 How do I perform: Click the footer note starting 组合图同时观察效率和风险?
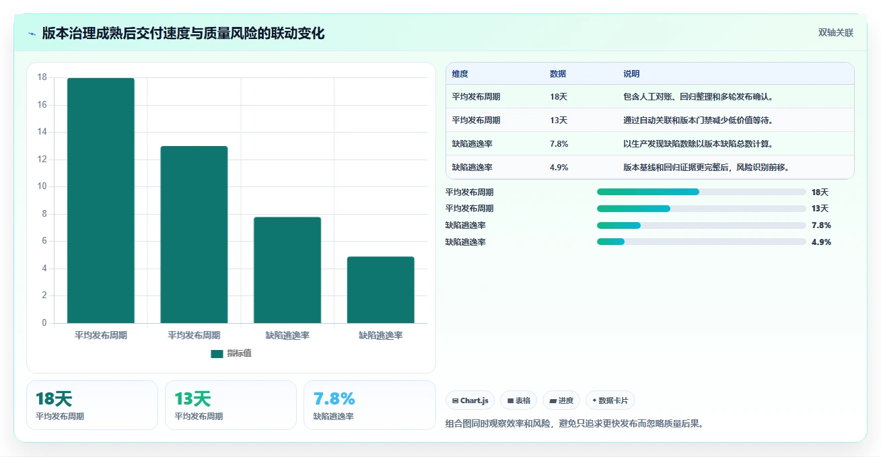coord(574,424)
